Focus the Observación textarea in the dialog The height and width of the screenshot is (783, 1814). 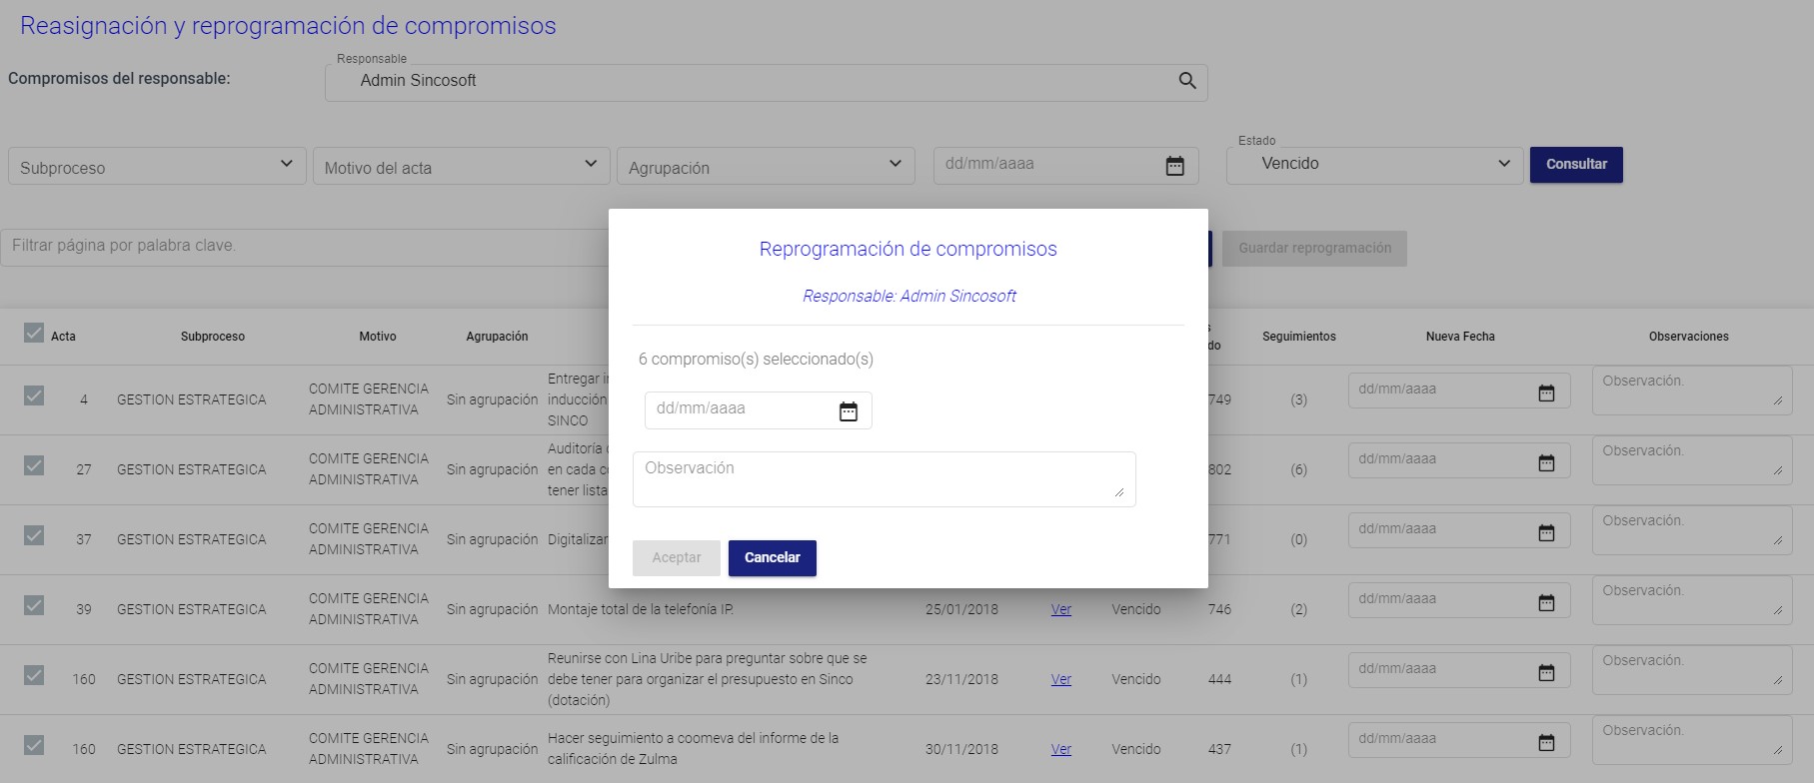(x=884, y=479)
